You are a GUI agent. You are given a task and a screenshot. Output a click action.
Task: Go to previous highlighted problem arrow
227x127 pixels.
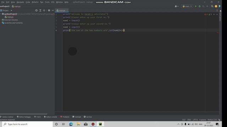[214, 14]
